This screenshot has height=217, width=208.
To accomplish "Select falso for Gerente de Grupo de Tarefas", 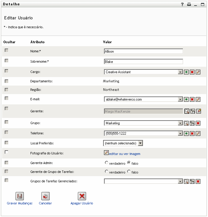I will (129, 172).
